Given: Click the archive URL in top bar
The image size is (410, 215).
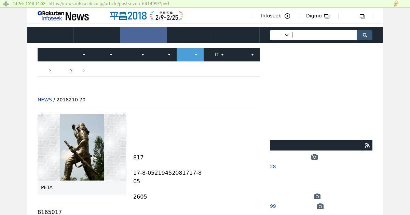Looking at the screenshot, I should point(109,4).
